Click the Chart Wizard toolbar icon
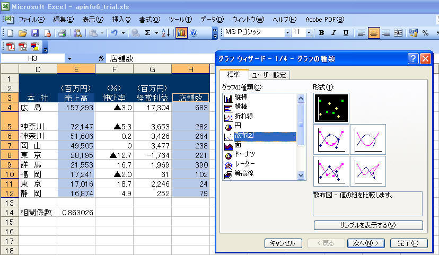This screenshot has height=255, width=439. [x=181, y=33]
